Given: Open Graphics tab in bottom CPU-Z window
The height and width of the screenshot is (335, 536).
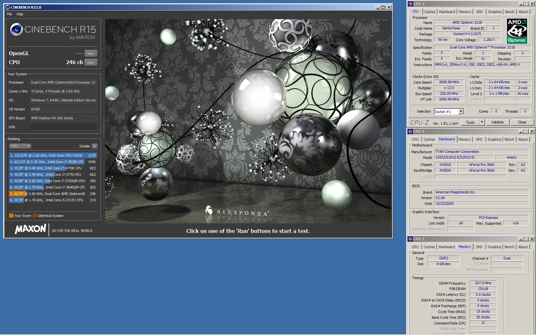Looking at the screenshot, I should (494, 247).
